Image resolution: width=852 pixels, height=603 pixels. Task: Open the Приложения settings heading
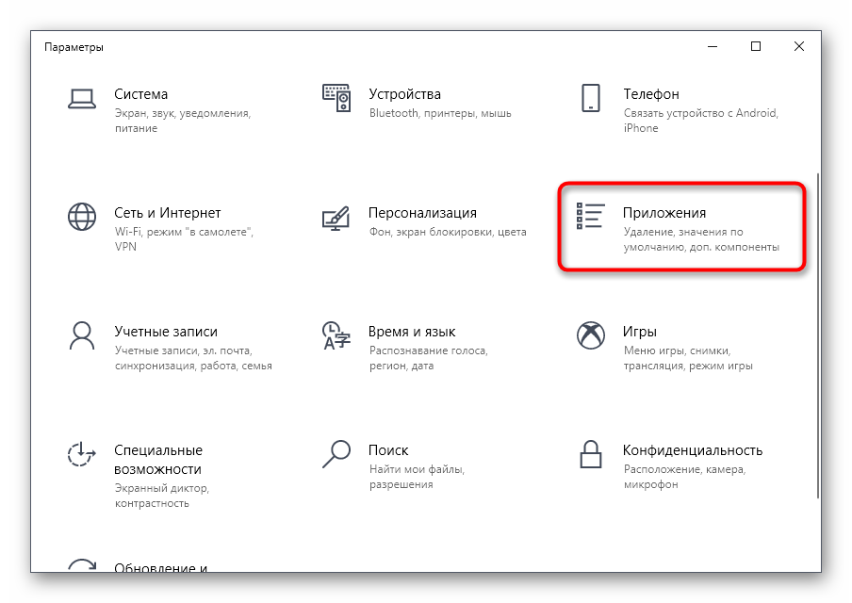click(x=664, y=213)
